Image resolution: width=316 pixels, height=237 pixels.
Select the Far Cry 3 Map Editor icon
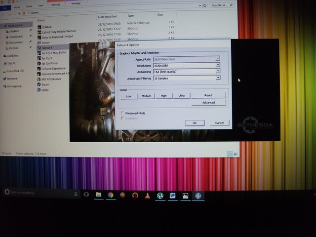pyautogui.click(x=39, y=53)
